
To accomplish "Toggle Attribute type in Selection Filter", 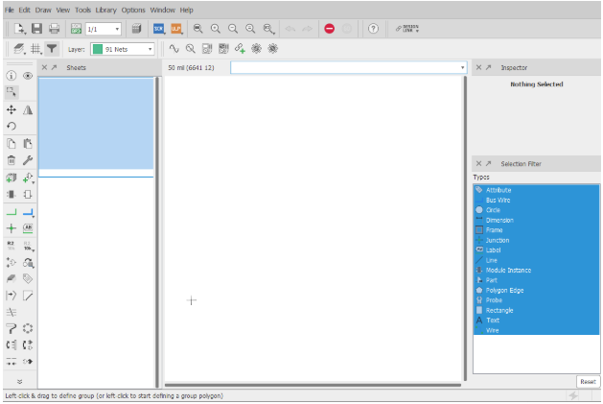I will click(499, 190).
